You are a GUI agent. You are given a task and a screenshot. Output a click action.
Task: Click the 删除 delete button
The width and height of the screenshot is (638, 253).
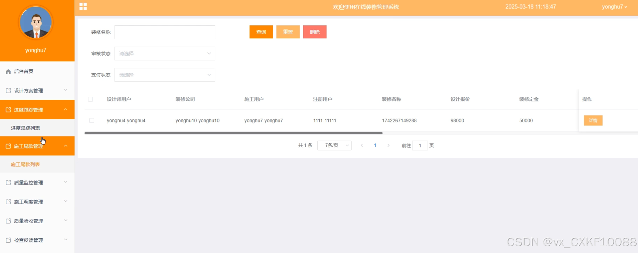(x=315, y=32)
